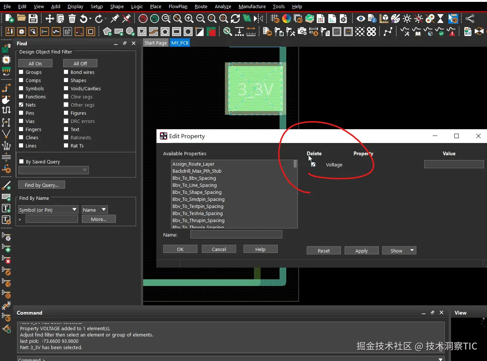487x361 pixels.
Task: Click the red Unrats All icon
Action: coord(143,19)
